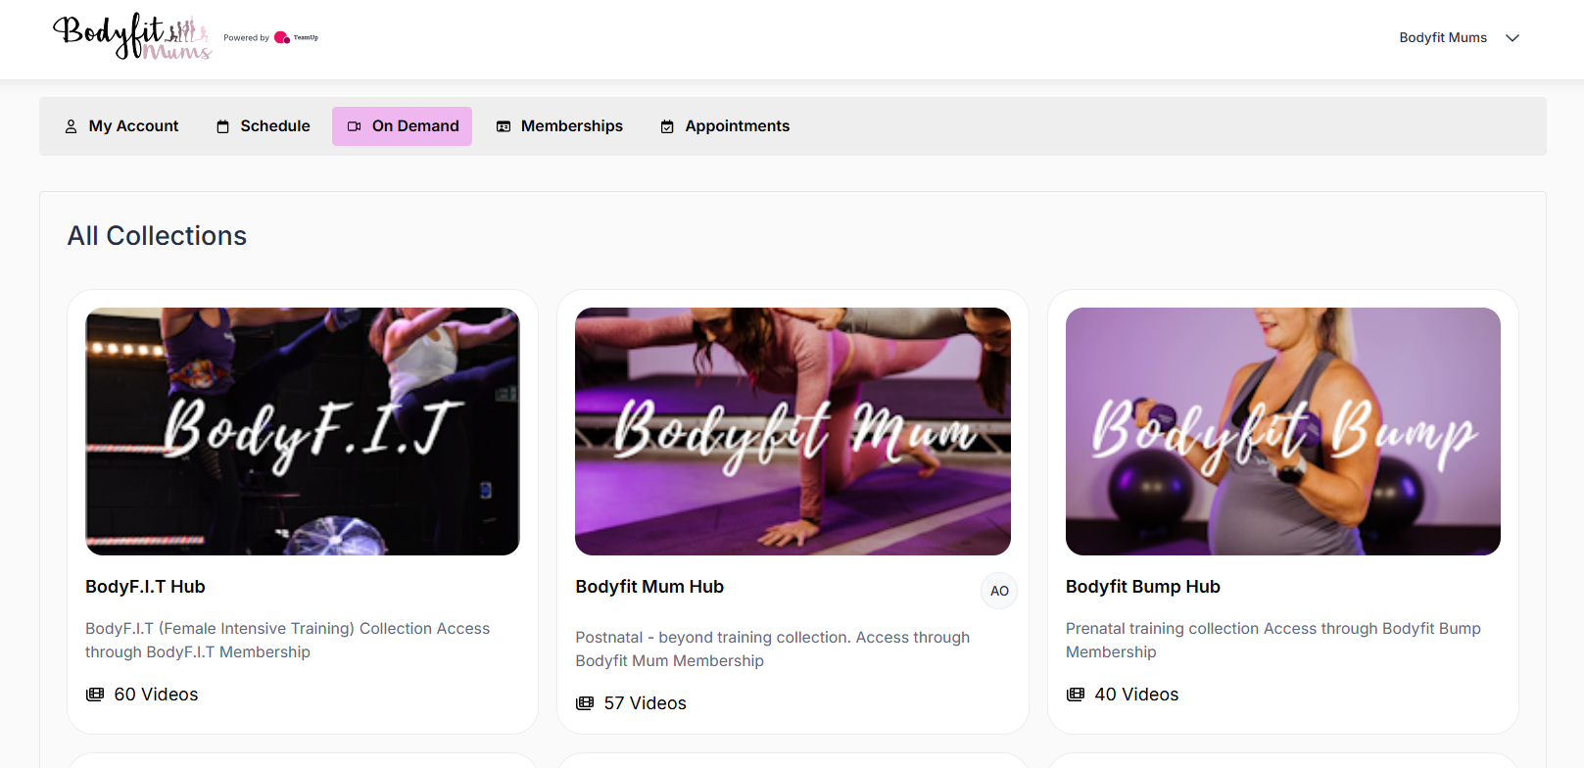Click the Bodyfit Bump Hub title
This screenshot has width=1584, height=768.
pos(1143,587)
